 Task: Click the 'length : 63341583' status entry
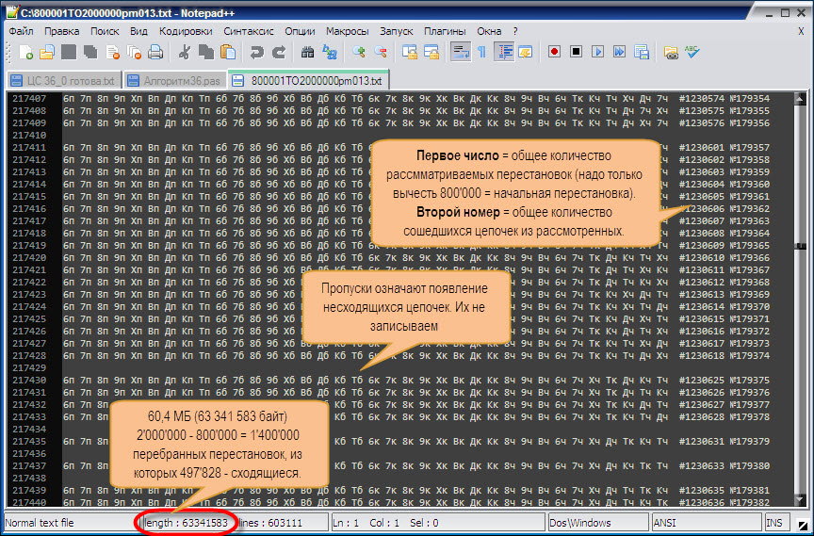tap(186, 523)
